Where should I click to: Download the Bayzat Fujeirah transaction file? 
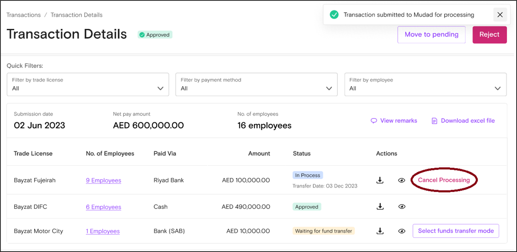pos(380,180)
